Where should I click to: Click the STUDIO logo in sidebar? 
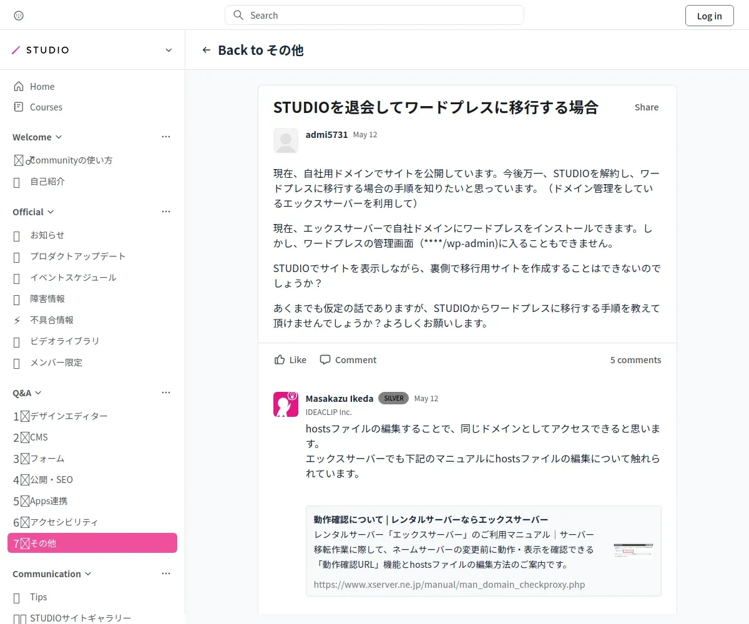tap(41, 50)
